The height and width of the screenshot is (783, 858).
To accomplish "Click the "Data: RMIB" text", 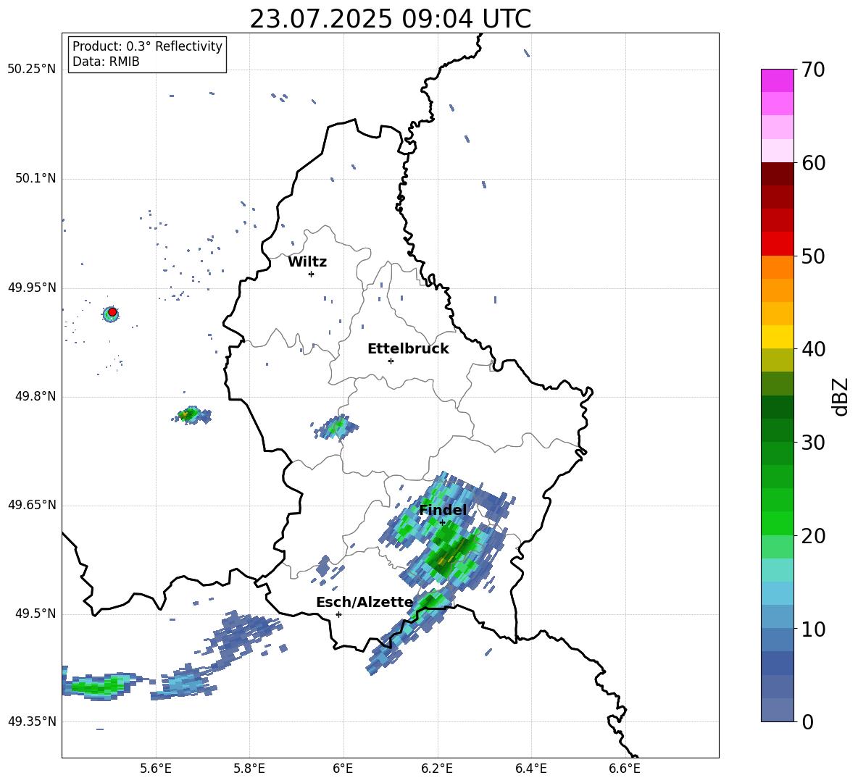I will (x=106, y=62).
